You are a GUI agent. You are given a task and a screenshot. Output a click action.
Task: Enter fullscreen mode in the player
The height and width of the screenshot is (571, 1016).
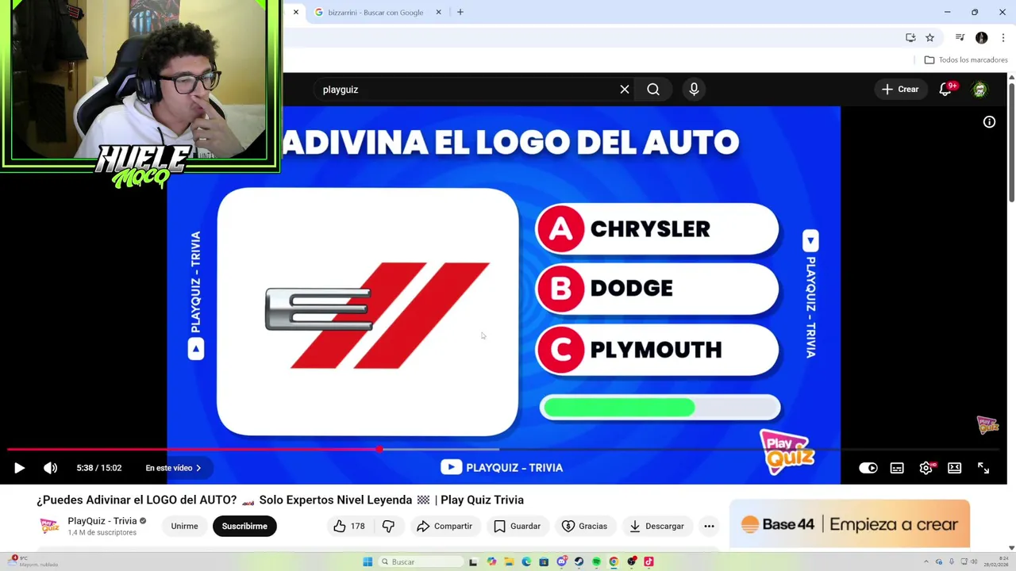983,468
